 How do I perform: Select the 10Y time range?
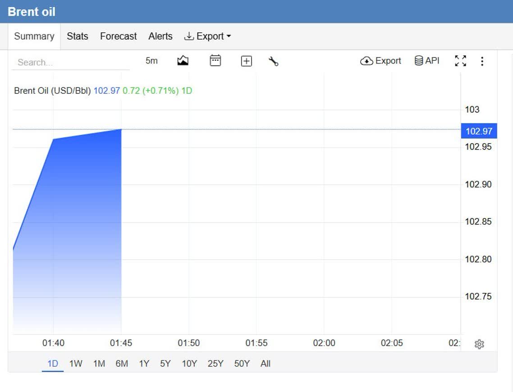[x=189, y=364]
